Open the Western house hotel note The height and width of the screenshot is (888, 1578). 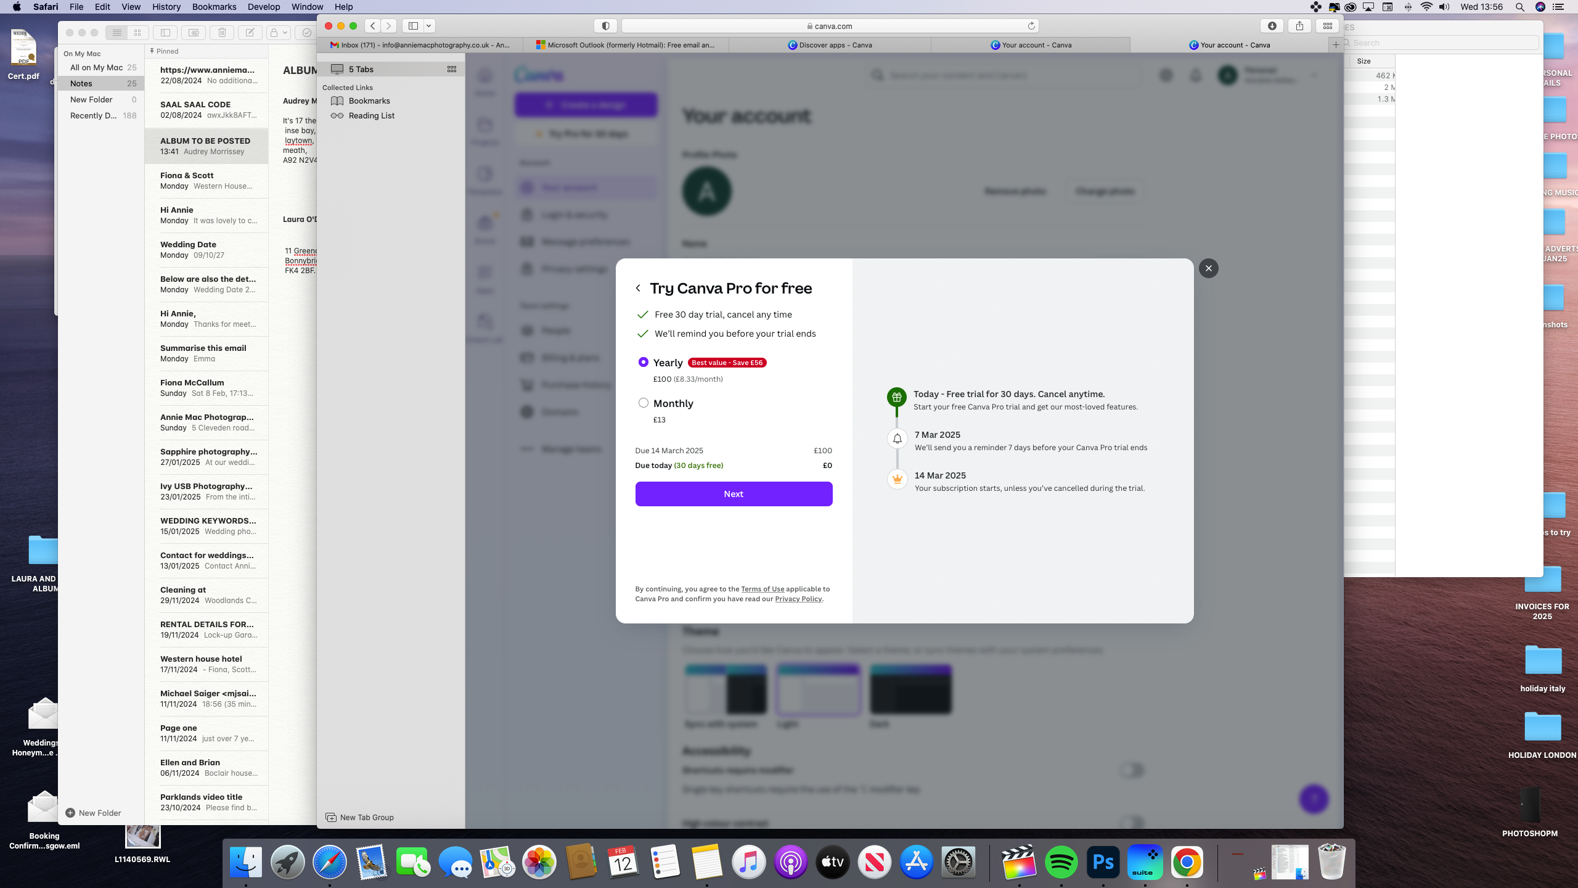pos(206,664)
